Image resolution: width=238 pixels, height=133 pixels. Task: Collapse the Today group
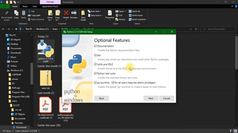tap(36, 37)
